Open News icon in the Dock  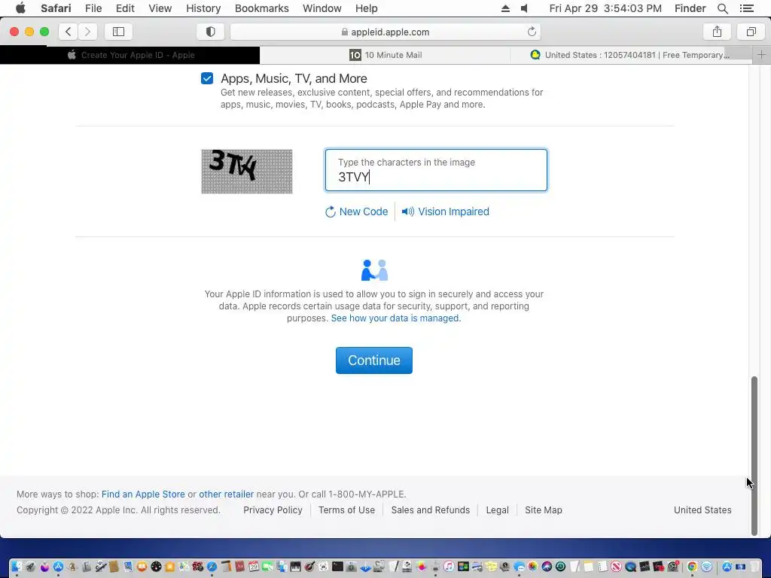616,566
